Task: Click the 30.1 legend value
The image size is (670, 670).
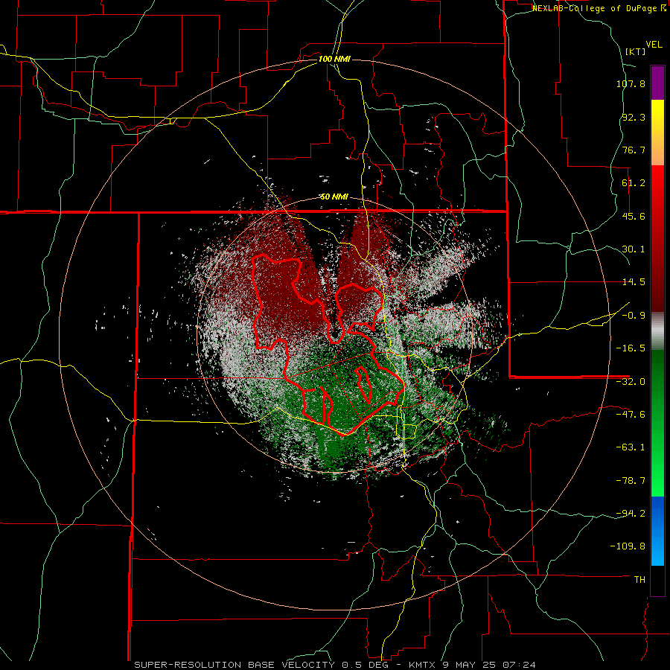Action: [634, 249]
